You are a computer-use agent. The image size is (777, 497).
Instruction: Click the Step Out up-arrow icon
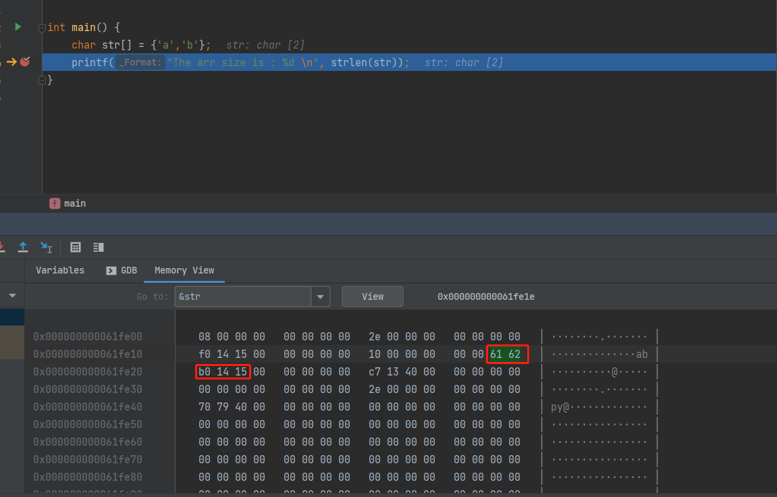pos(23,246)
